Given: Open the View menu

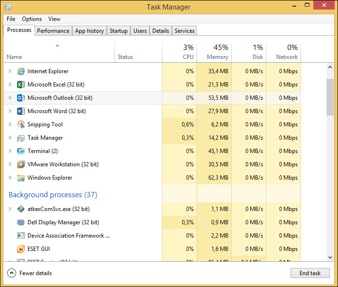Looking at the screenshot, I should coord(54,19).
